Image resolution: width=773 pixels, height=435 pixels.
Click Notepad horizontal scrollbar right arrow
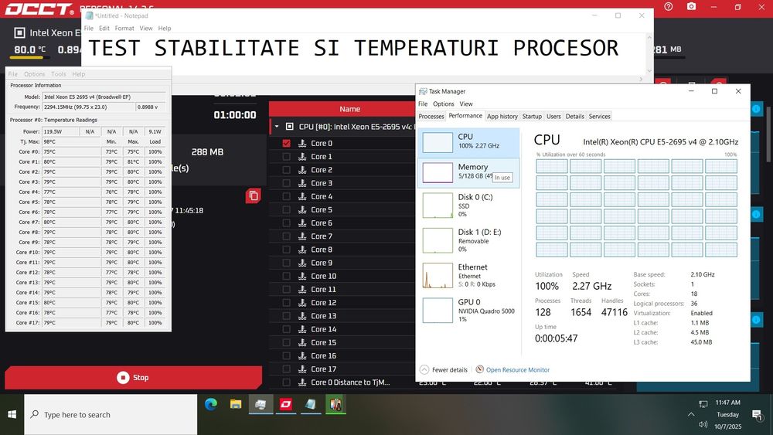point(641,79)
